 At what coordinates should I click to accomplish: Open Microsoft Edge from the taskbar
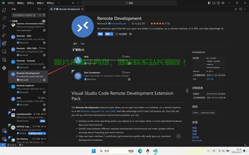(140, 151)
